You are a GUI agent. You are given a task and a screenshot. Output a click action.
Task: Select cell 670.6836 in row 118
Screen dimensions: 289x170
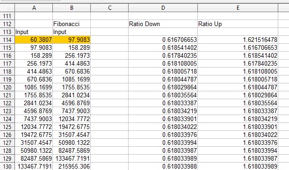point(72,71)
